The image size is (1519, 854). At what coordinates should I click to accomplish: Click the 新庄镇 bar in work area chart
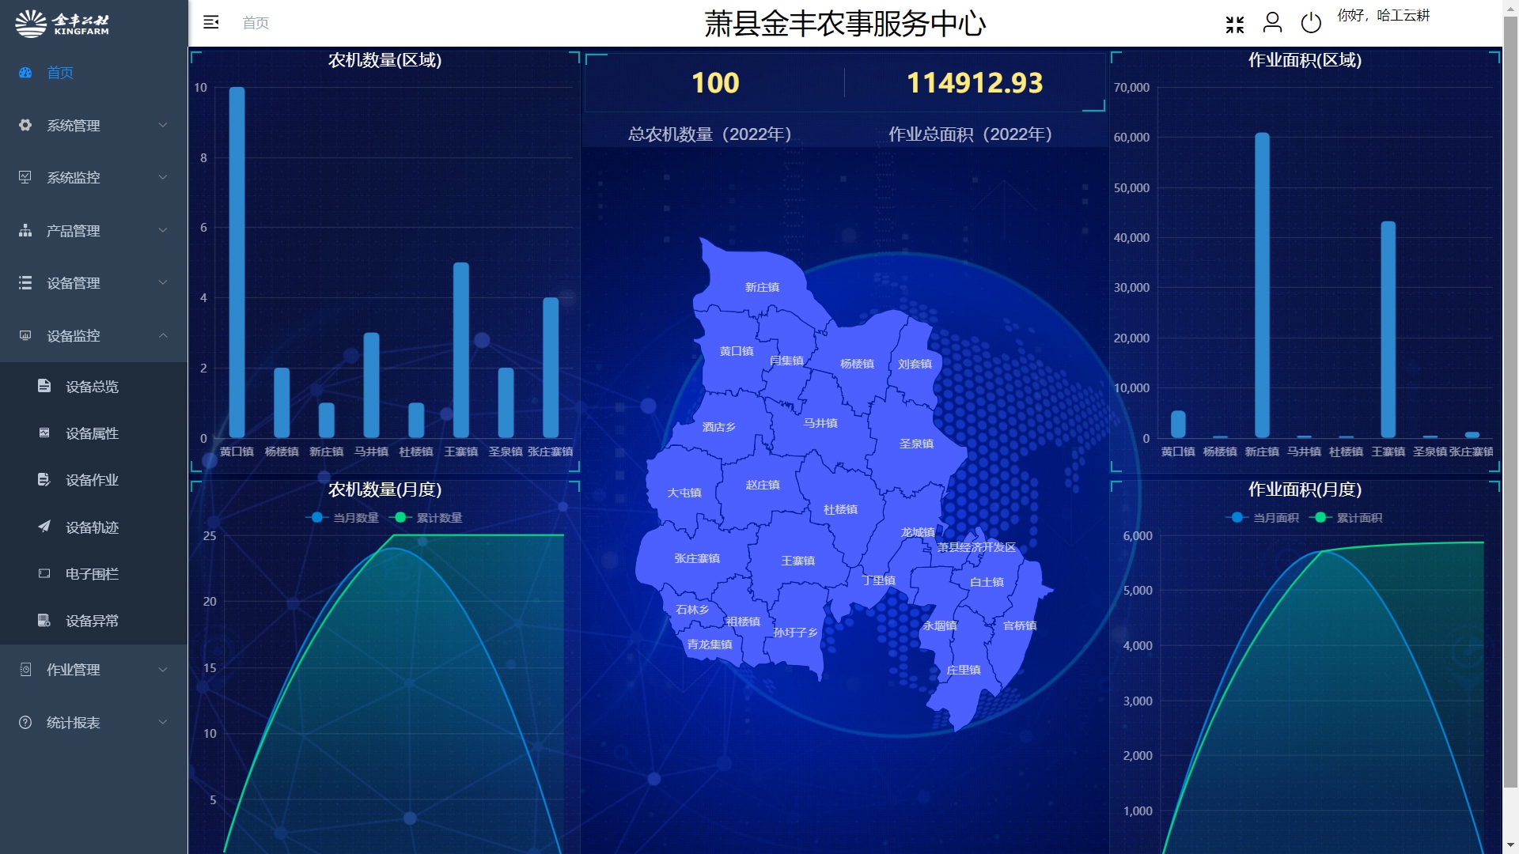click(1262, 285)
